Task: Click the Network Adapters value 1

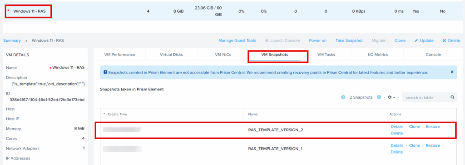Action: (84, 148)
